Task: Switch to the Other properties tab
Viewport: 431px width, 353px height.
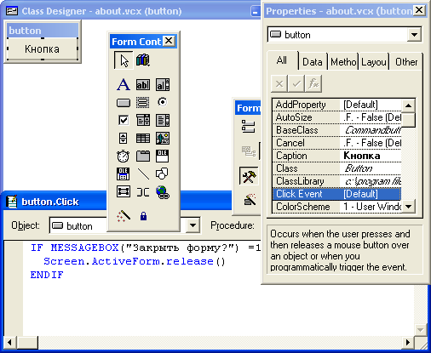Action: pyautogui.click(x=406, y=62)
